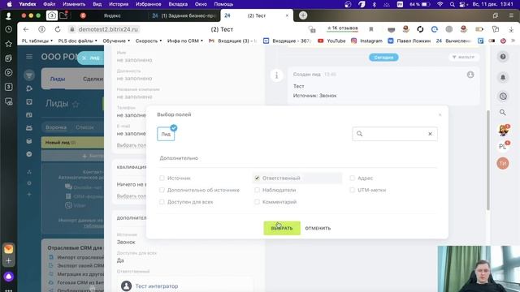Screen dimensions: 520x292
Task: Open a new browser tab
Action: pos(303,15)
